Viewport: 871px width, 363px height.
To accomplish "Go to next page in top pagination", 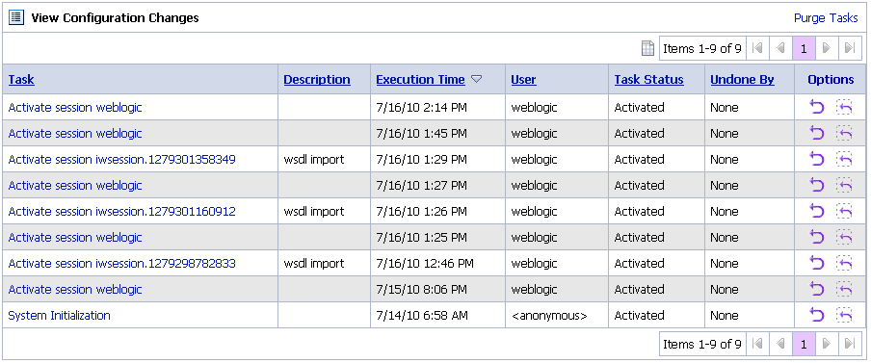I will pyautogui.click(x=827, y=48).
